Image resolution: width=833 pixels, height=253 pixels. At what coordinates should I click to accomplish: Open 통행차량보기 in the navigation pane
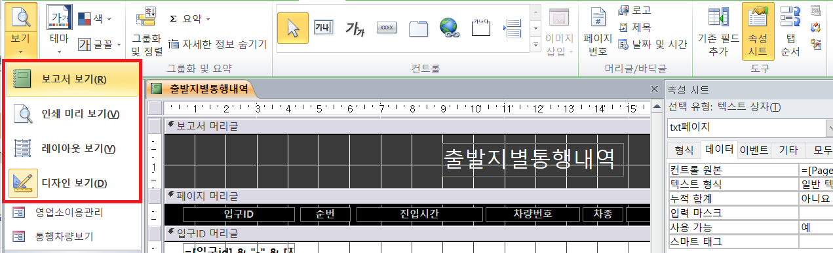[x=64, y=237]
